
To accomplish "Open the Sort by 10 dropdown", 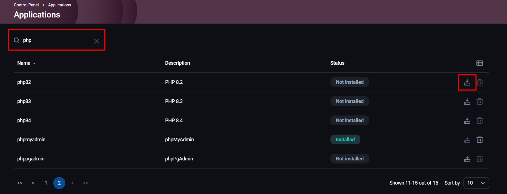I will (x=476, y=183).
